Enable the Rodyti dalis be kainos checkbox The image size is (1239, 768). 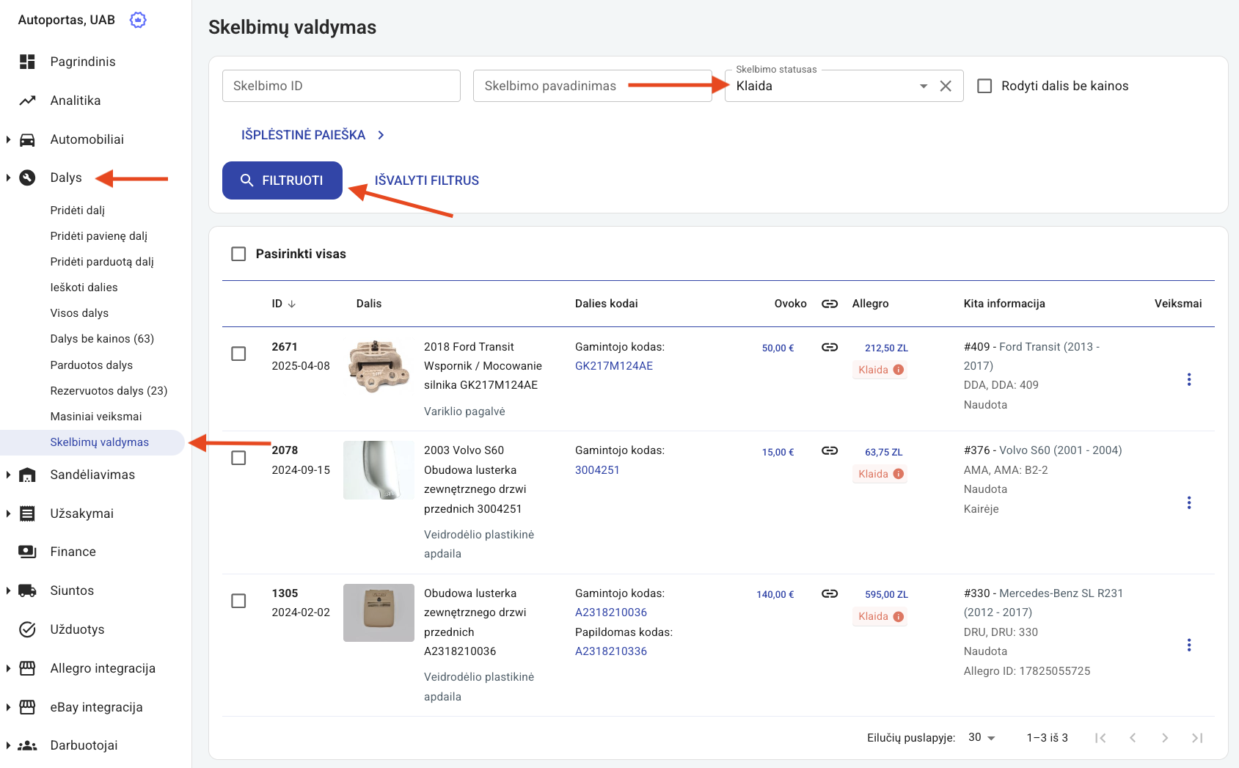click(x=984, y=86)
